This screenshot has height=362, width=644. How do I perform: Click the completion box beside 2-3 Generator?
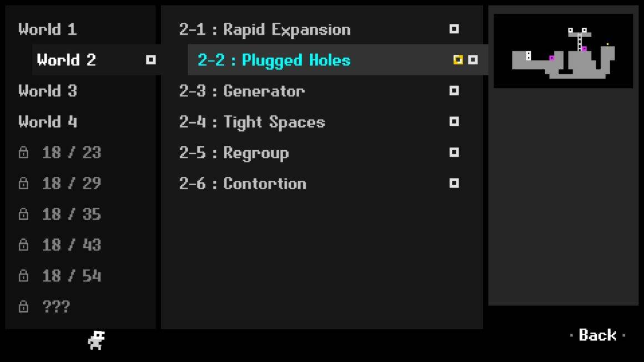pos(454,90)
